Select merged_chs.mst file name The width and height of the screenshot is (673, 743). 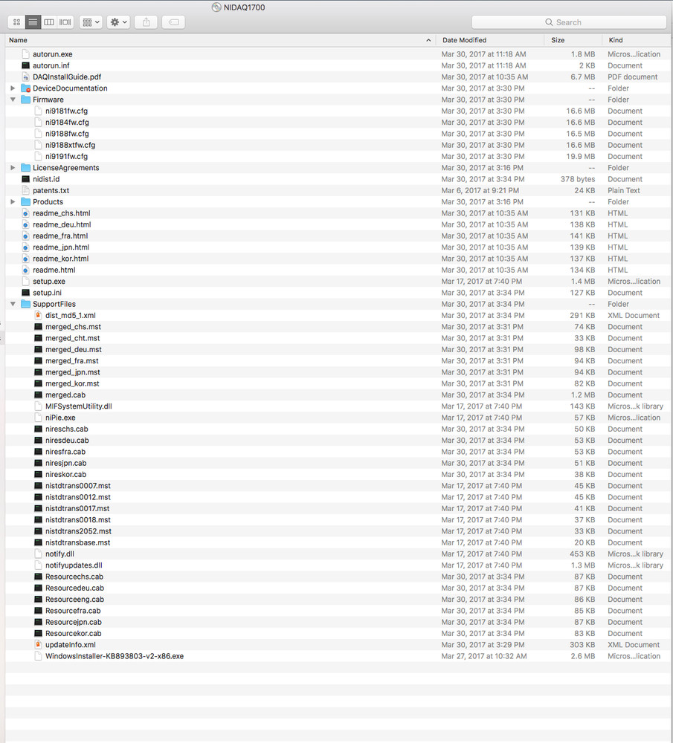click(73, 327)
